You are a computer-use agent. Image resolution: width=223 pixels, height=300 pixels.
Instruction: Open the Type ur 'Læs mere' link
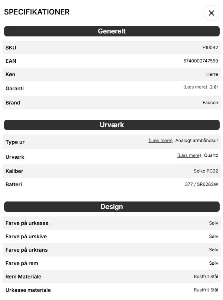(161, 141)
